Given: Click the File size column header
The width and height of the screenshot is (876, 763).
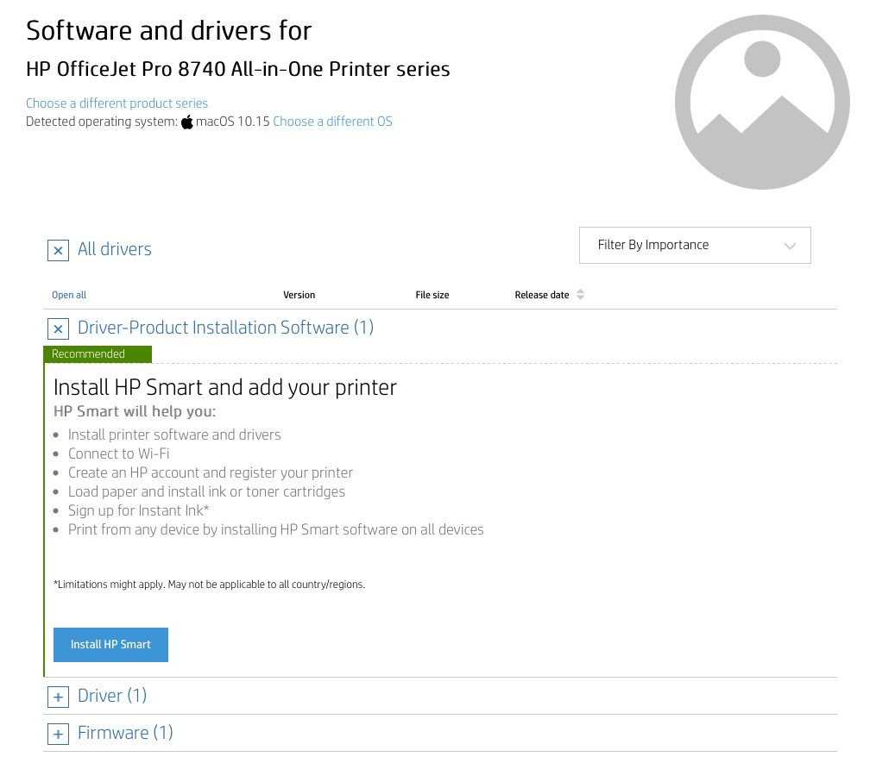Looking at the screenshot, I should click(432, 295).
